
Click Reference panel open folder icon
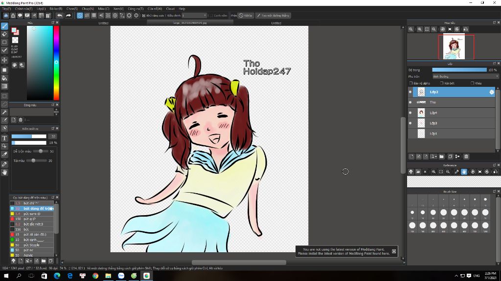(x=418, y=172)
